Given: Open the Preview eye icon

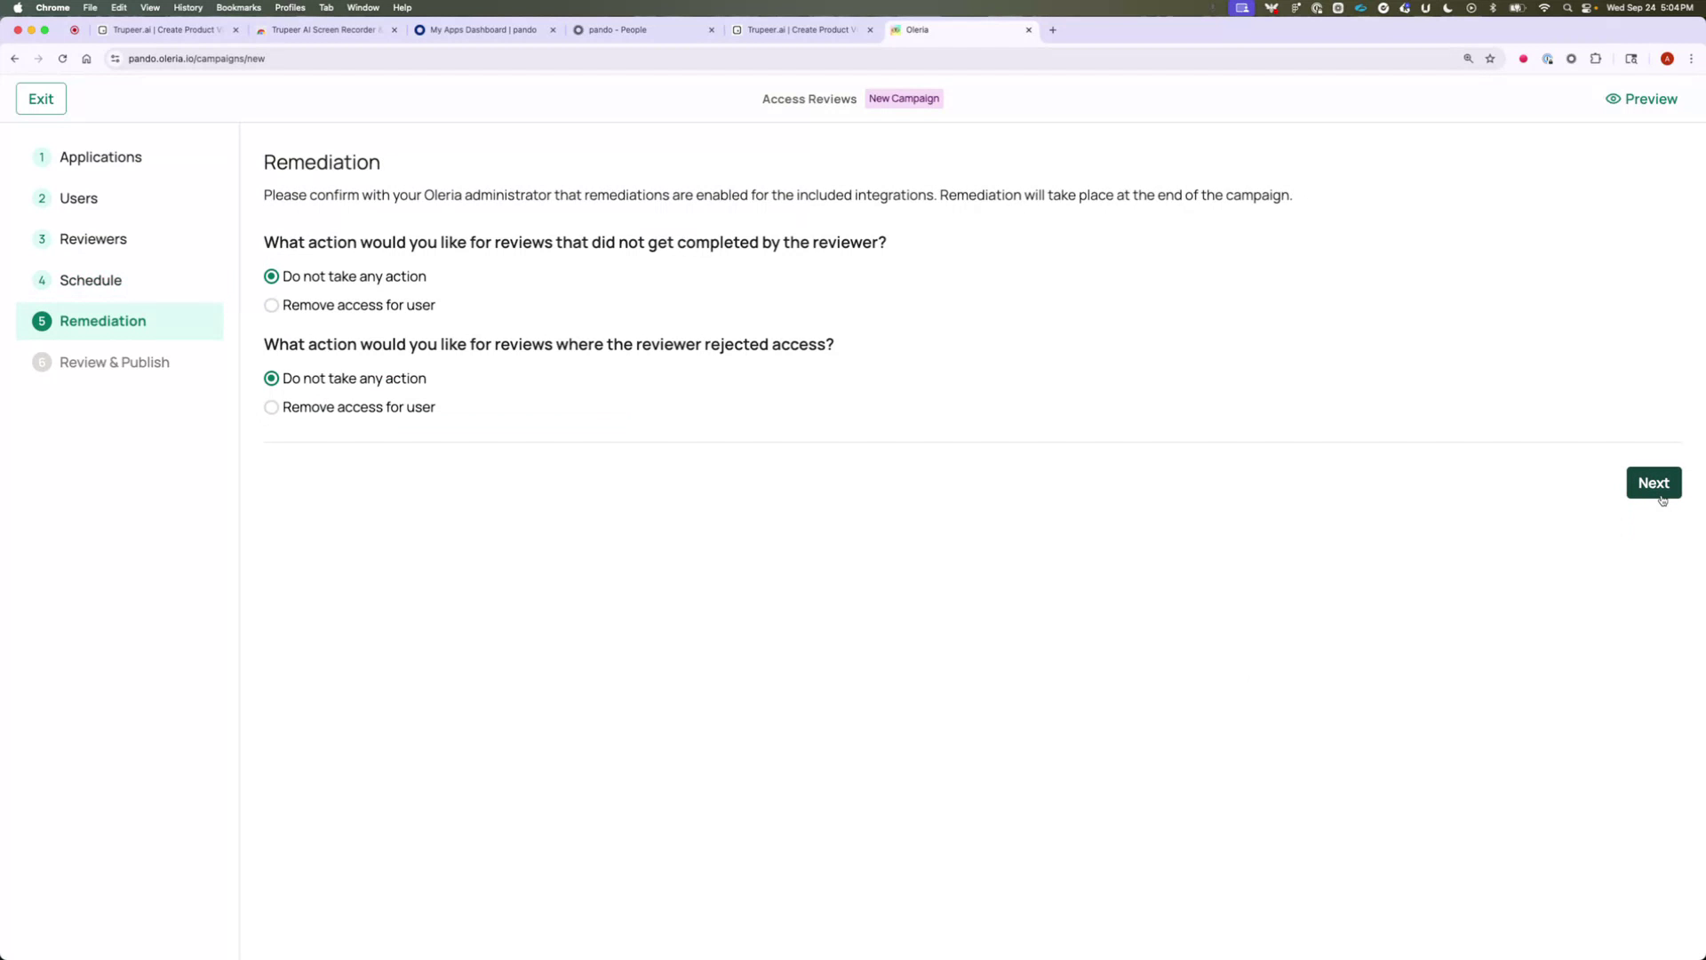Looking at the screenshot, I should click(1613, 99).
